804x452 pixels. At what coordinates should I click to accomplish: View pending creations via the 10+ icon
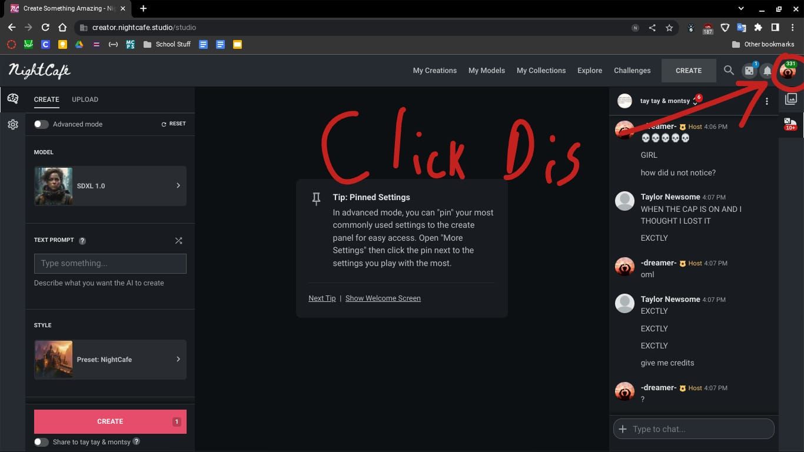(791, 124)
